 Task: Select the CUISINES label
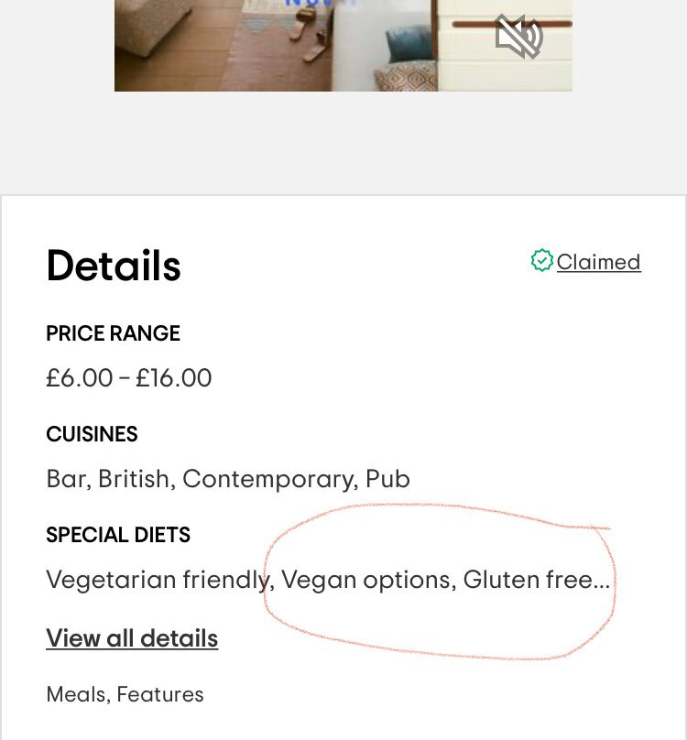[x=92, y=434]
